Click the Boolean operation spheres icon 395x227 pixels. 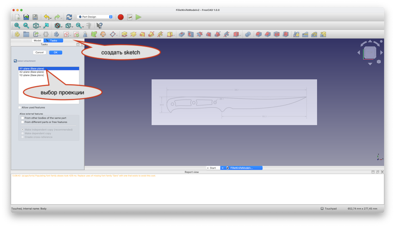(x=248, y=34)
